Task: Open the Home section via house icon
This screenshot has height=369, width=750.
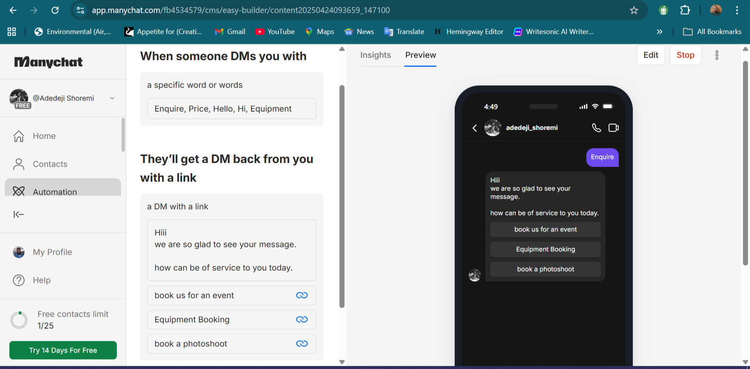Action: tap(18, 136)
